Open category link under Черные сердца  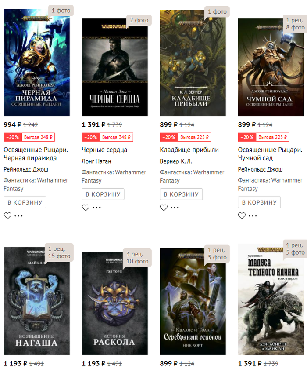tap(114, 176)
